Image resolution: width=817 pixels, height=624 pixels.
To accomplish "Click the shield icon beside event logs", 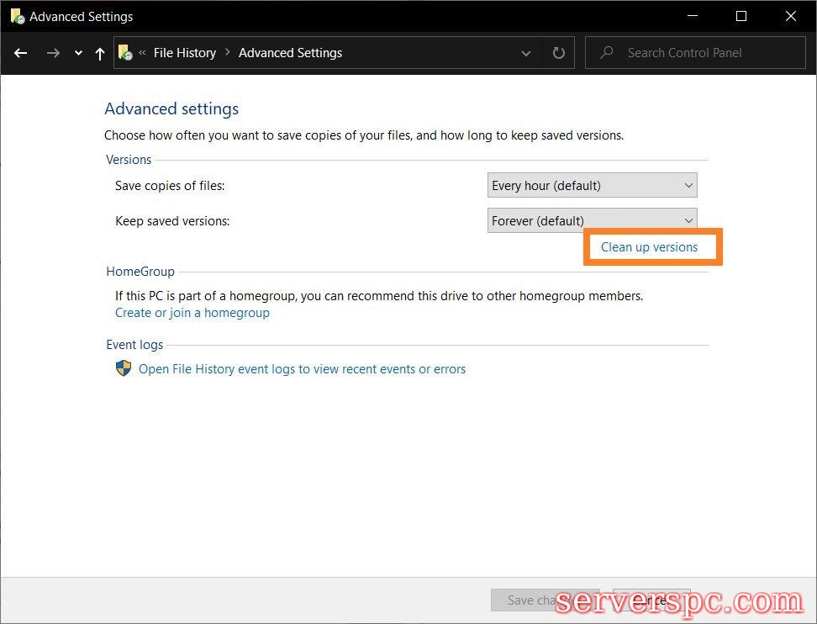I will click(124, 368).
